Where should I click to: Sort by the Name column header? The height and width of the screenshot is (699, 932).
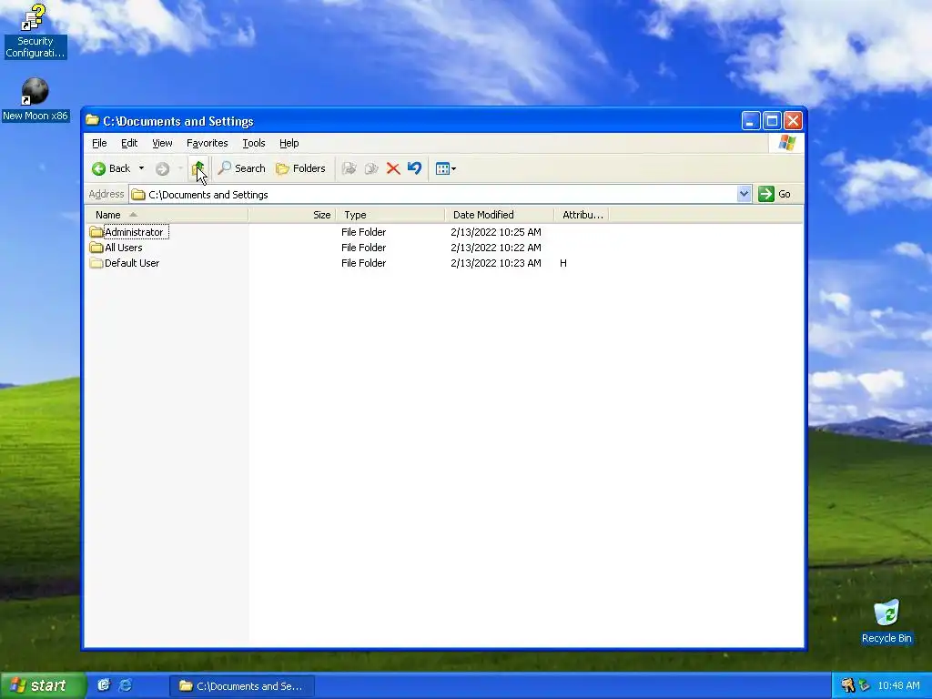coord(167,215)
